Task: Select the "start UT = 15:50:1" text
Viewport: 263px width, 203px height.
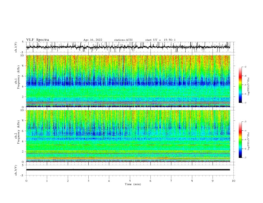Action: [160, 40]
